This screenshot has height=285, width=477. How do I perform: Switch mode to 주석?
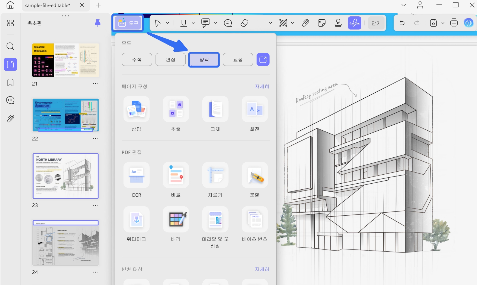[x=137, y=60]
